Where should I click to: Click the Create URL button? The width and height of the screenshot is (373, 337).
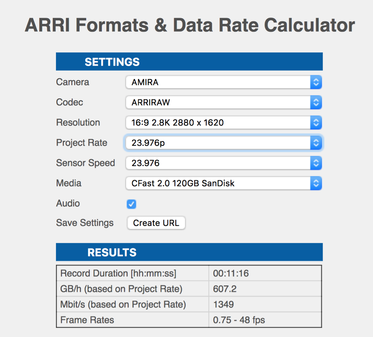[x=156, y=223]
